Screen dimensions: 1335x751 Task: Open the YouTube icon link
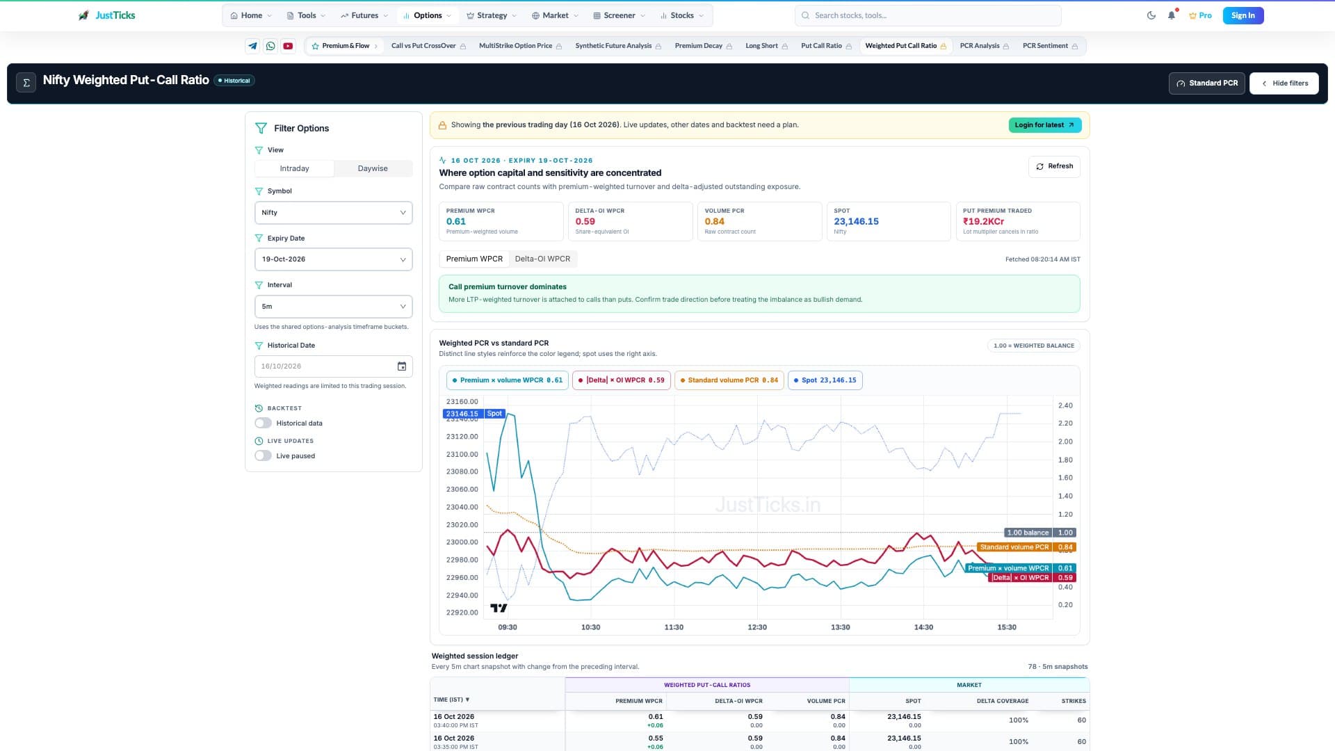click(x=288, y=46)
